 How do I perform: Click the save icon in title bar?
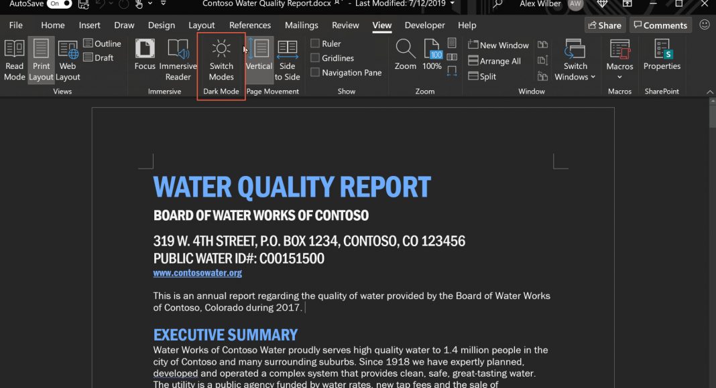84,4
